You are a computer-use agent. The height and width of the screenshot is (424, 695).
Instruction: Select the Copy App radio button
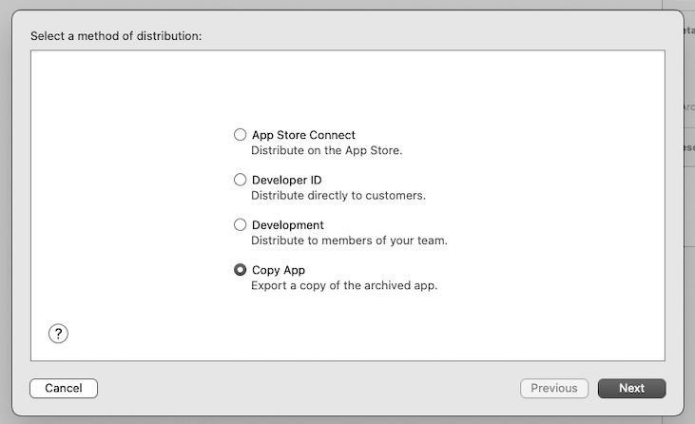tap(240, 269)
